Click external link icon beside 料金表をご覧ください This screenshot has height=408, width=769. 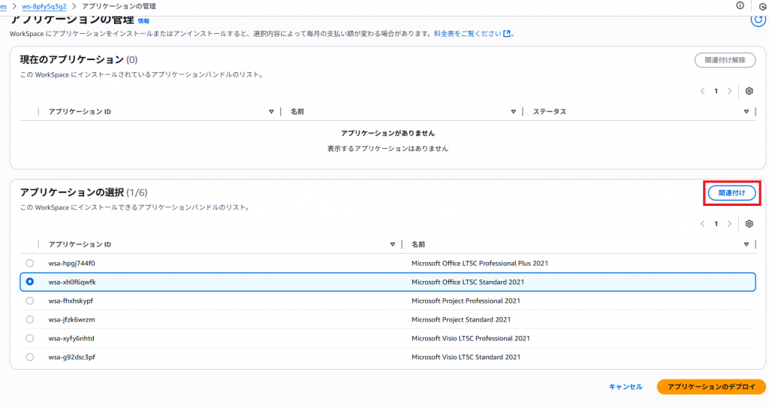coord(507,34)
